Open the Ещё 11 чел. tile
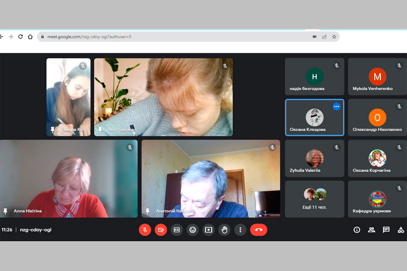407x271 pixels. [x=315, y=199]
